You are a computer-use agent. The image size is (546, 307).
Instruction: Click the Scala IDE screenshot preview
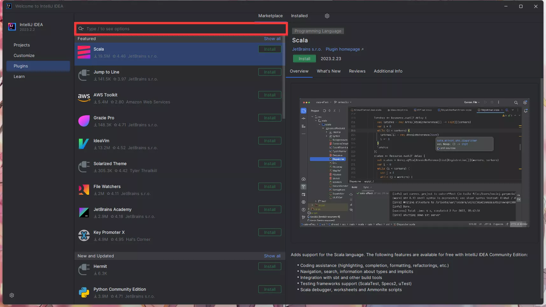414,163
